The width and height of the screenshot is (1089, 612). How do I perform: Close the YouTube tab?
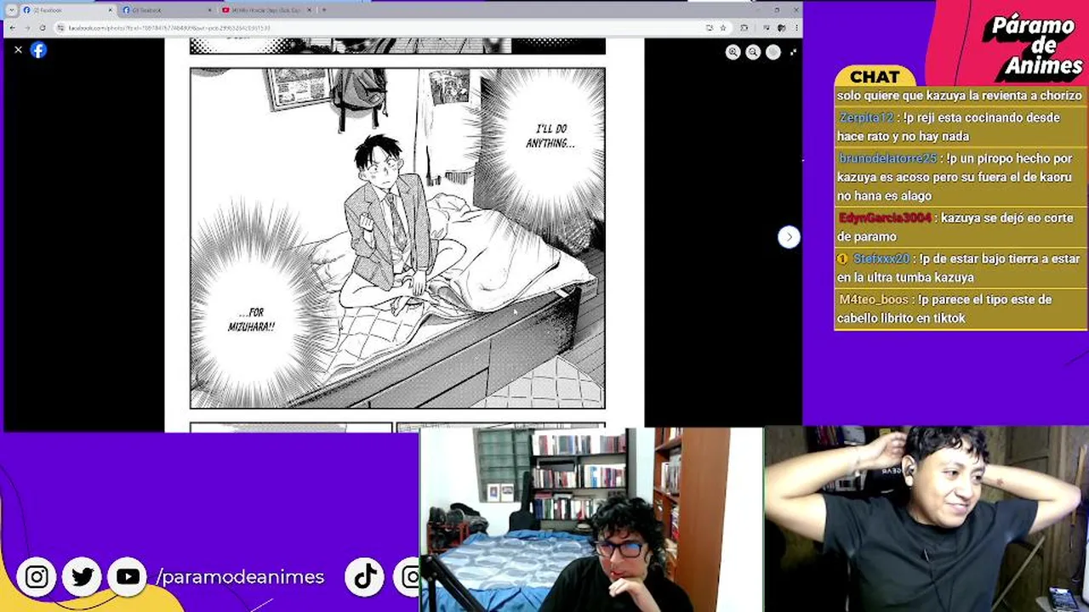(x=310, y=10)
